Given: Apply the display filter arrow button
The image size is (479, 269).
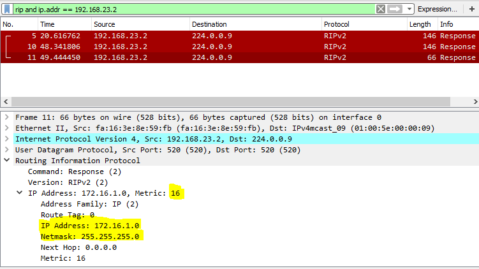Looking at the screenshot, I should (395, 9).
